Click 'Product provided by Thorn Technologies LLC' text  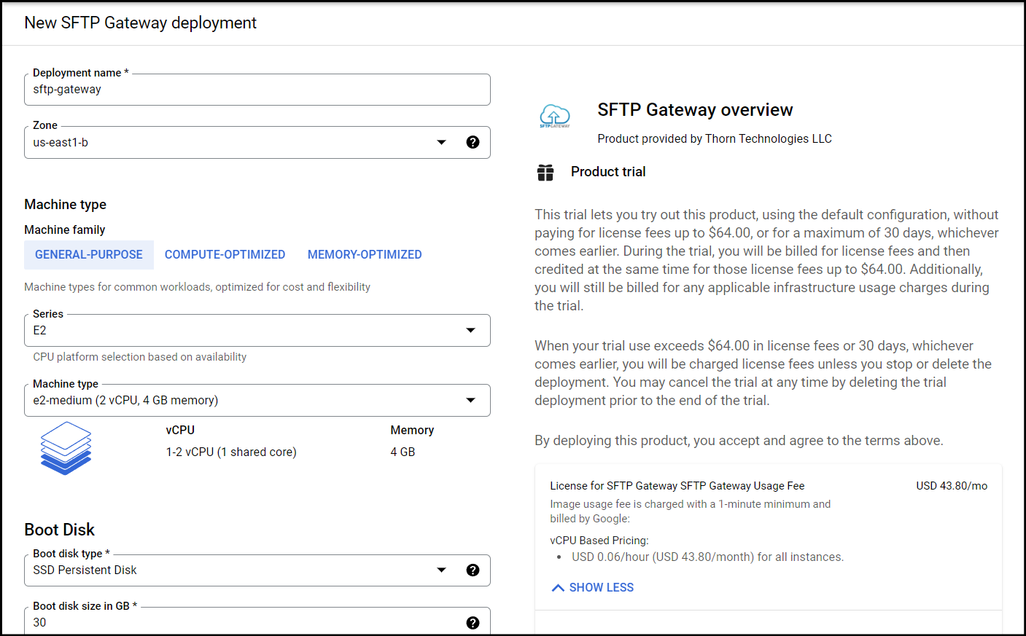click(715, 138)
